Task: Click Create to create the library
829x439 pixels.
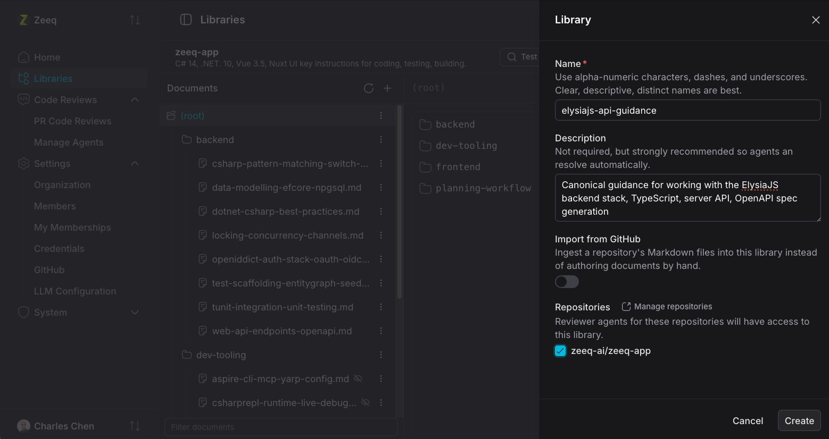Action: (x=799, y=420)
